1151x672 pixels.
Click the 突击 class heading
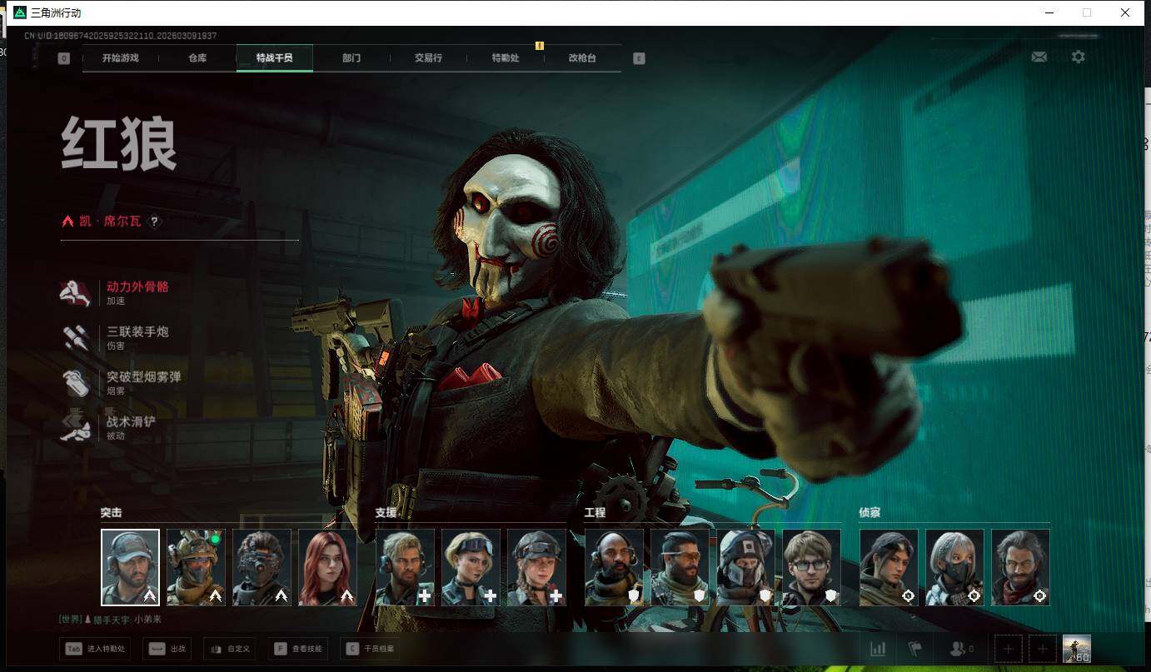click(x=111, y=513)
